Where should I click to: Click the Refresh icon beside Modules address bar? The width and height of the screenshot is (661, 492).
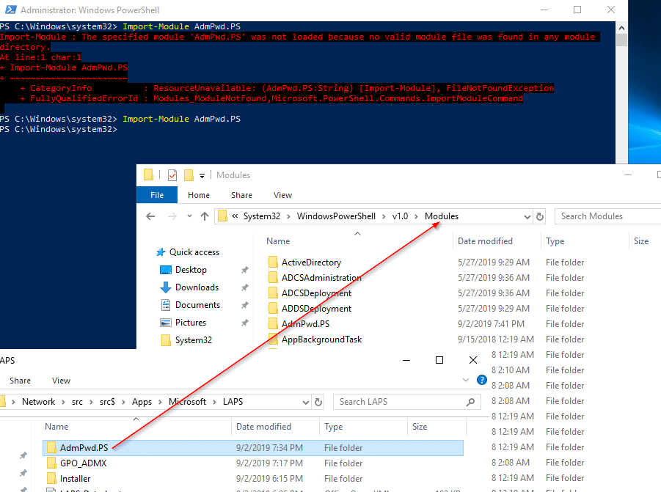540,216
